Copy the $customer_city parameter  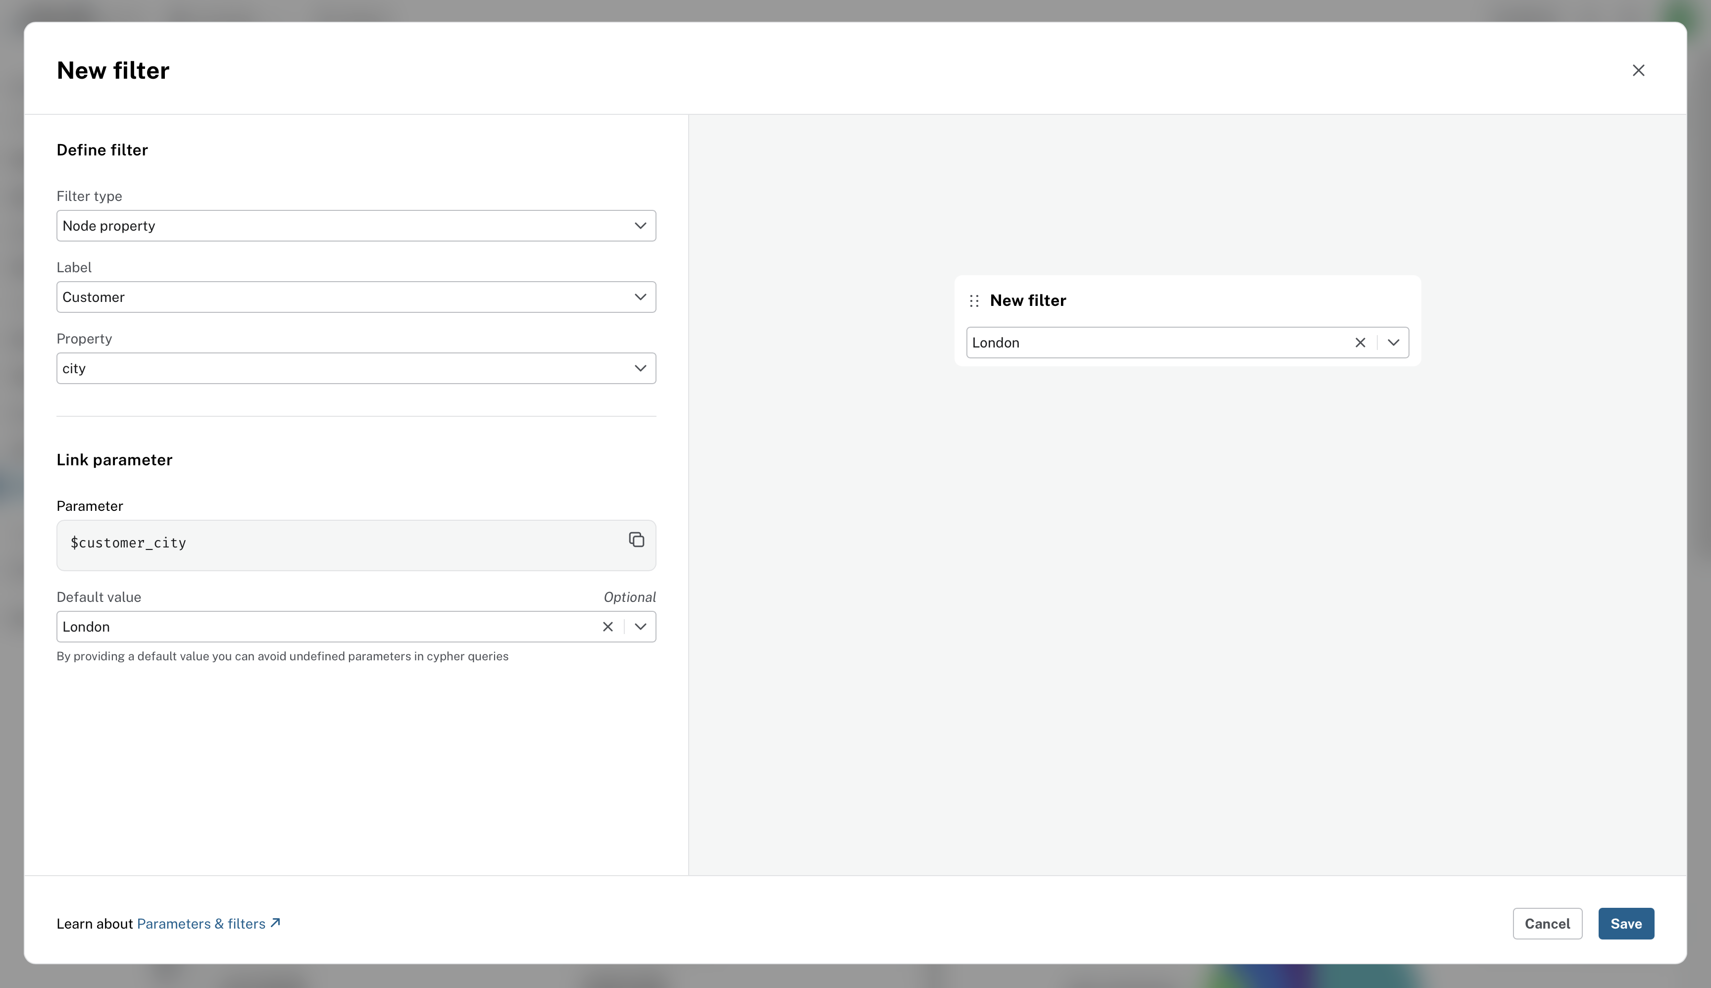(x=635, y=540)
